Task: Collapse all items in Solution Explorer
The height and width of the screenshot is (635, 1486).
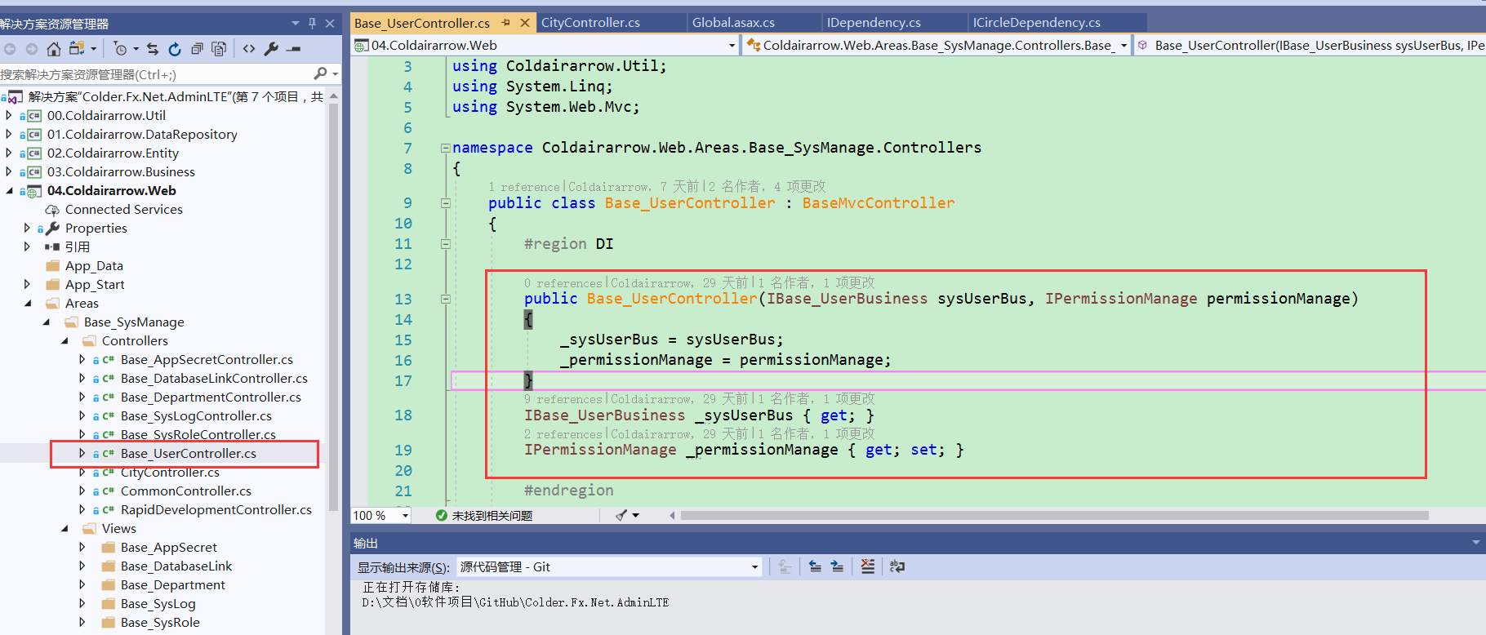Action: click(197, 49)
